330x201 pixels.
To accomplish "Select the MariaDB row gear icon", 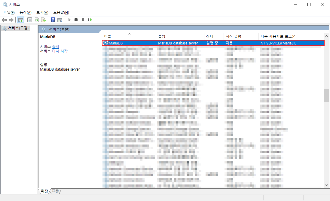I will click(x=105, y=43).
